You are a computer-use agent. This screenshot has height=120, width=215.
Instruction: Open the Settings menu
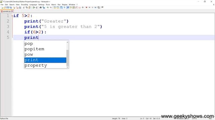[41, 5]
